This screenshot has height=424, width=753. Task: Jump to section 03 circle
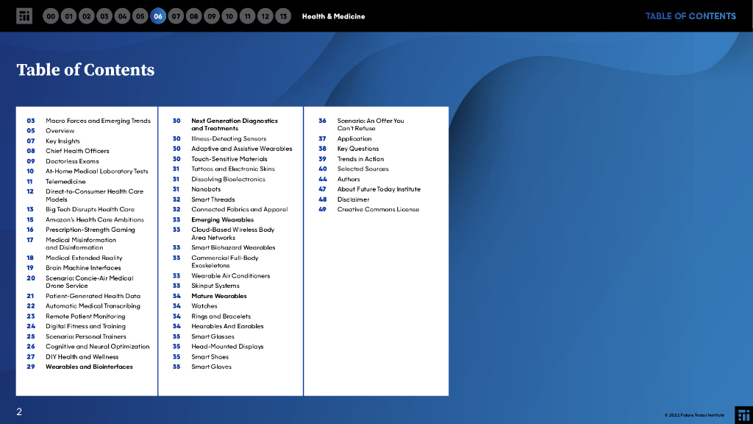104,16
